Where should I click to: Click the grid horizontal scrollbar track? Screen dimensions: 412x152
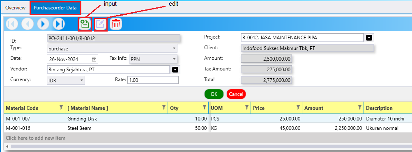(211, 146)
